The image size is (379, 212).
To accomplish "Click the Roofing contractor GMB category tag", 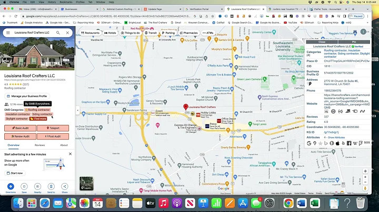I will click(x=37, y=110).
